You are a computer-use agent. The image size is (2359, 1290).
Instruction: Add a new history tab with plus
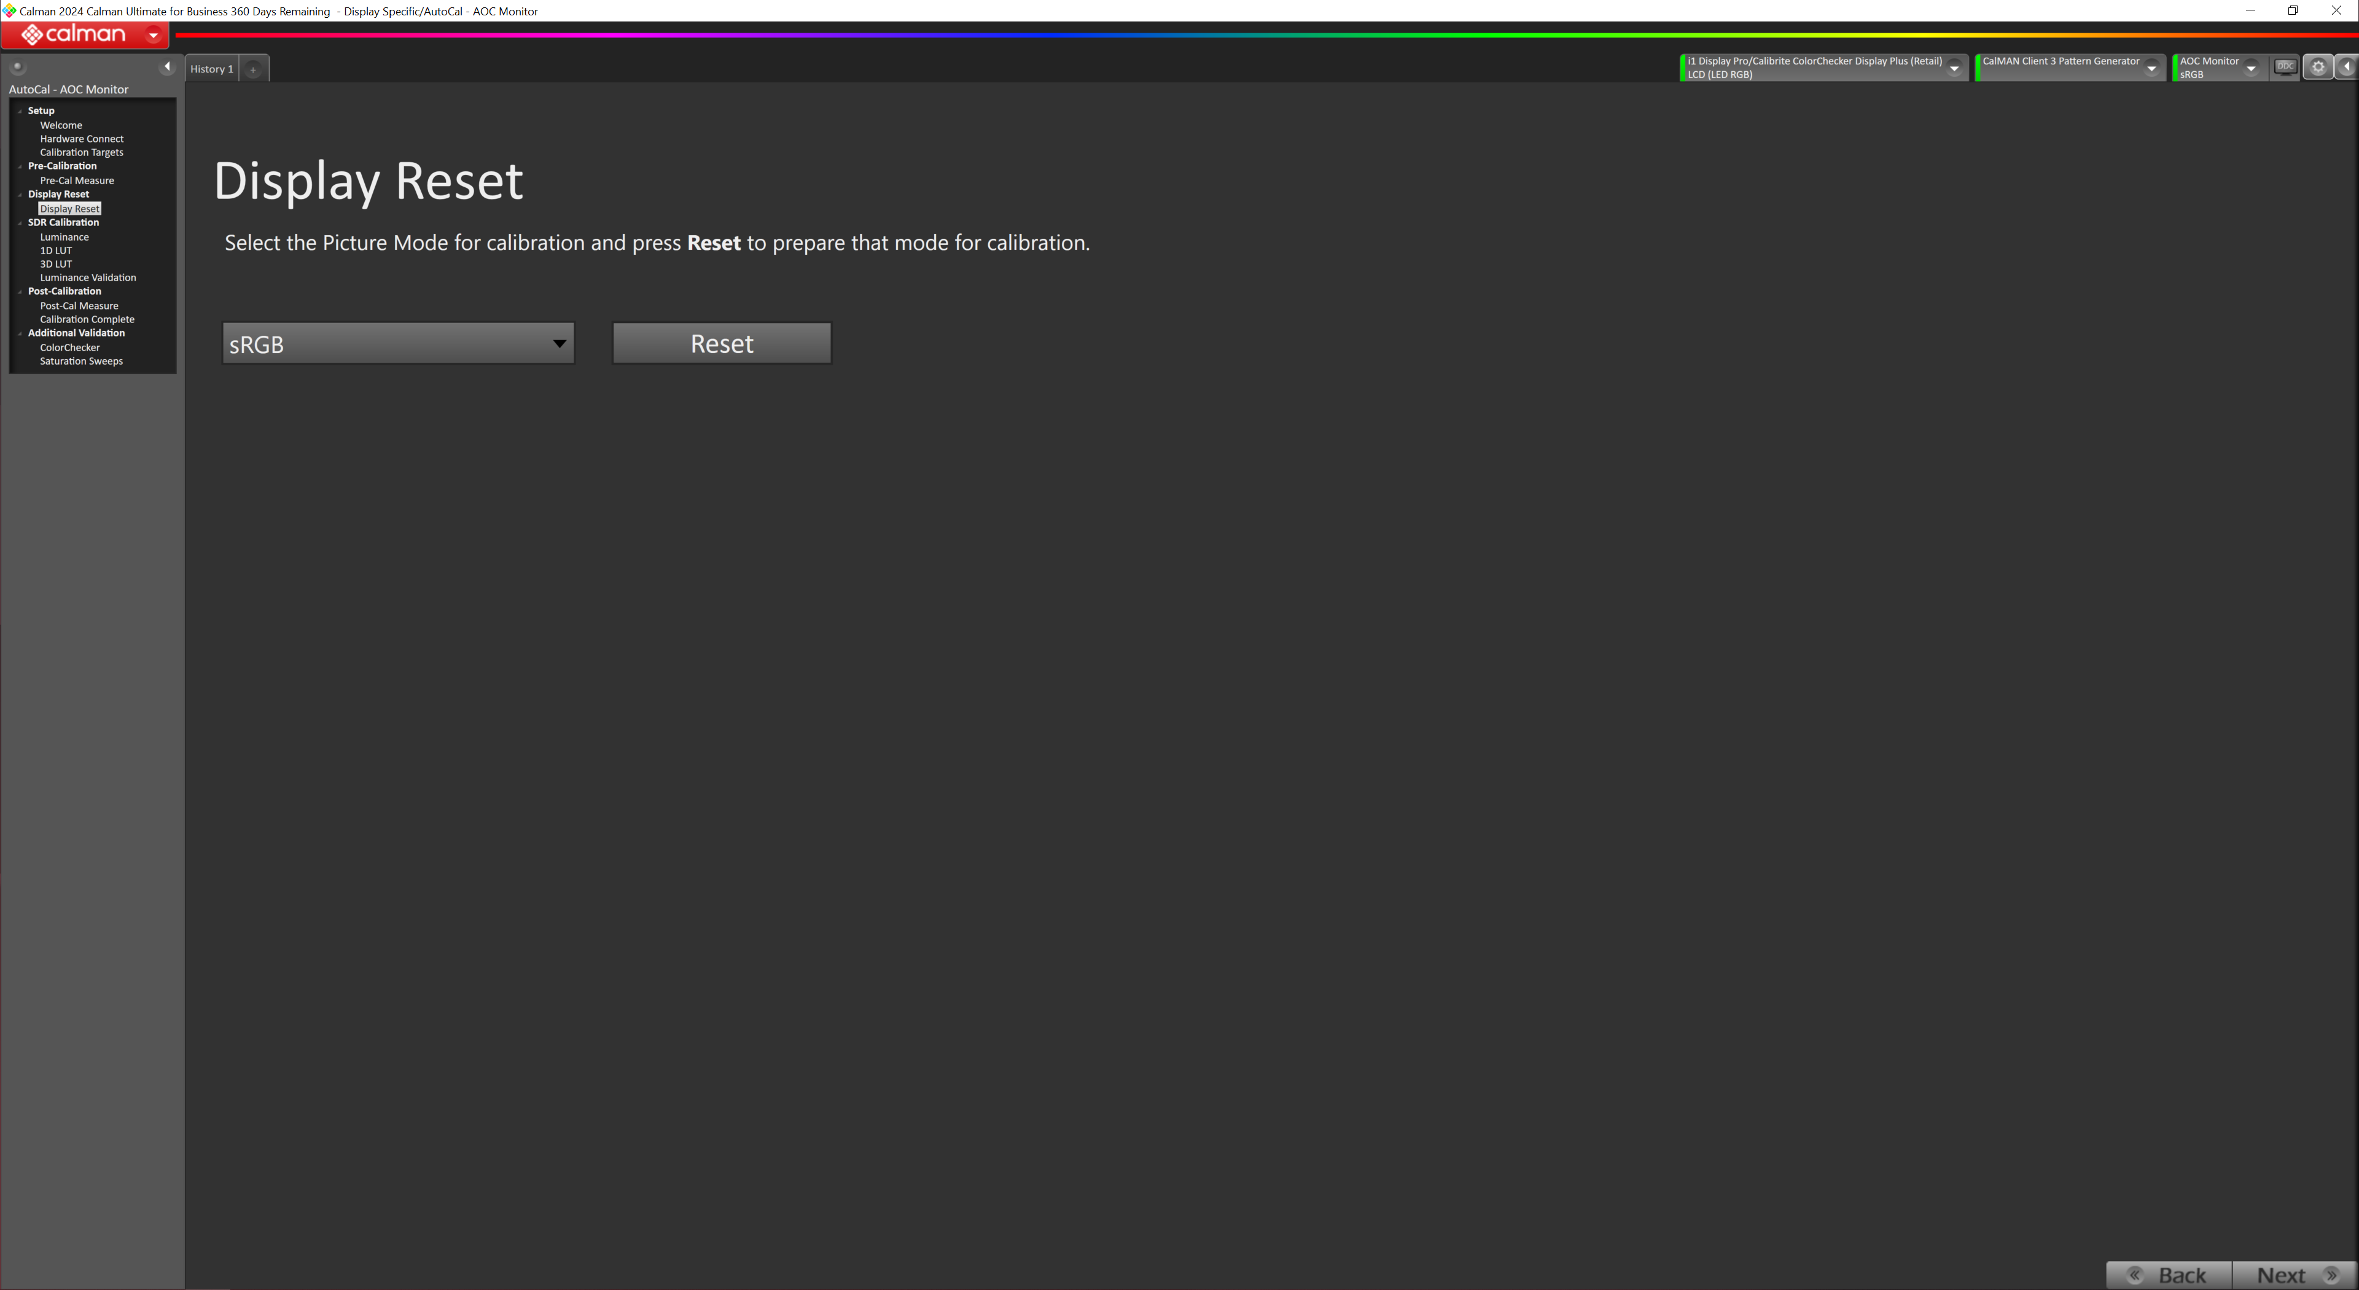pyautogui.click(x=254, y=69)
